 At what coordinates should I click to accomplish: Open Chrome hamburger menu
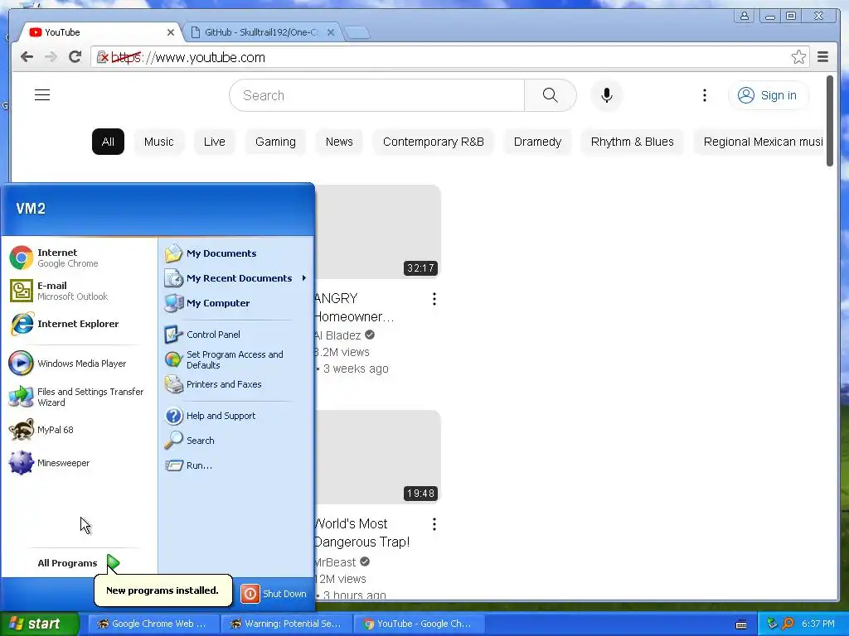[822, 57]
